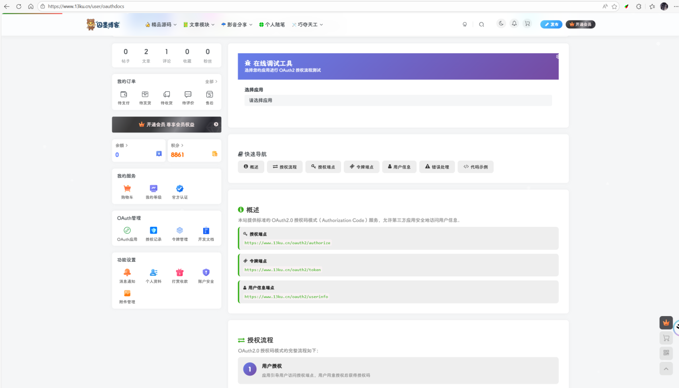Open the 请选择应用 dropdown
The height and width of the screenshot is (388, 679).
[x=397, y=100]
